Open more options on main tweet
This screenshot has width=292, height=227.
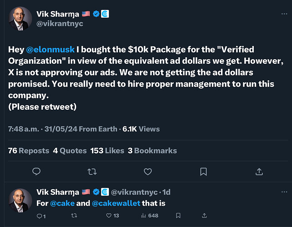click(284, 14)
